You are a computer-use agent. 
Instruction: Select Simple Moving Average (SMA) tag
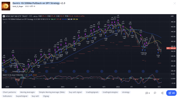[x=52, y=92]
